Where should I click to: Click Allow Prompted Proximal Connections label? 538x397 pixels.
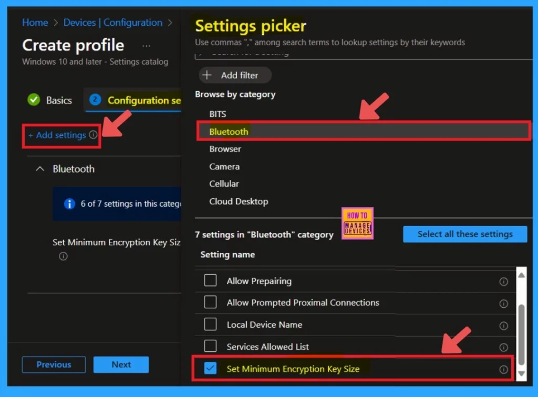coord(303,303)
